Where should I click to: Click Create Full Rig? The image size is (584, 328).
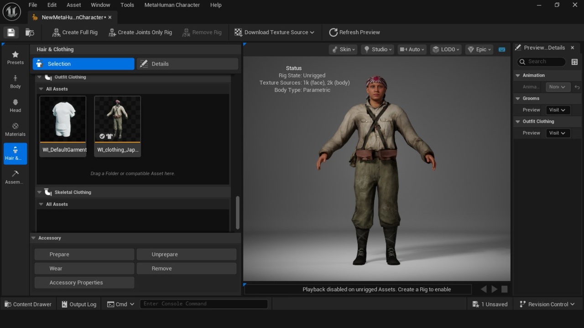click(x=75, y=32)
